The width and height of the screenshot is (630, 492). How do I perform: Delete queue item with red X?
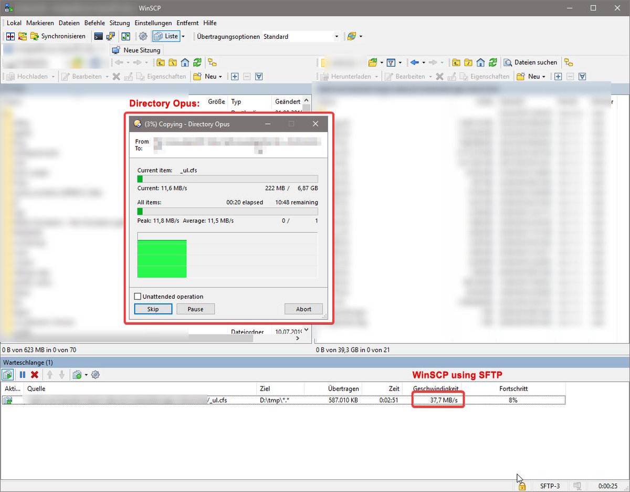click(x=35, y=374)
